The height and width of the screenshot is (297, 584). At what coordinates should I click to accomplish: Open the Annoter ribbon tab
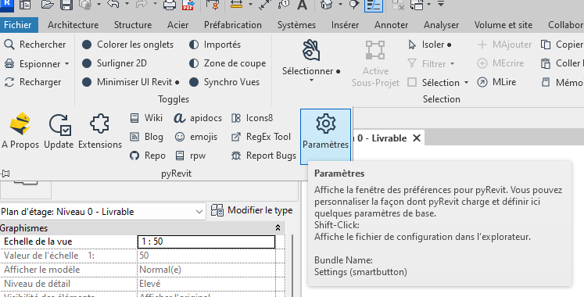pos(391,25)
